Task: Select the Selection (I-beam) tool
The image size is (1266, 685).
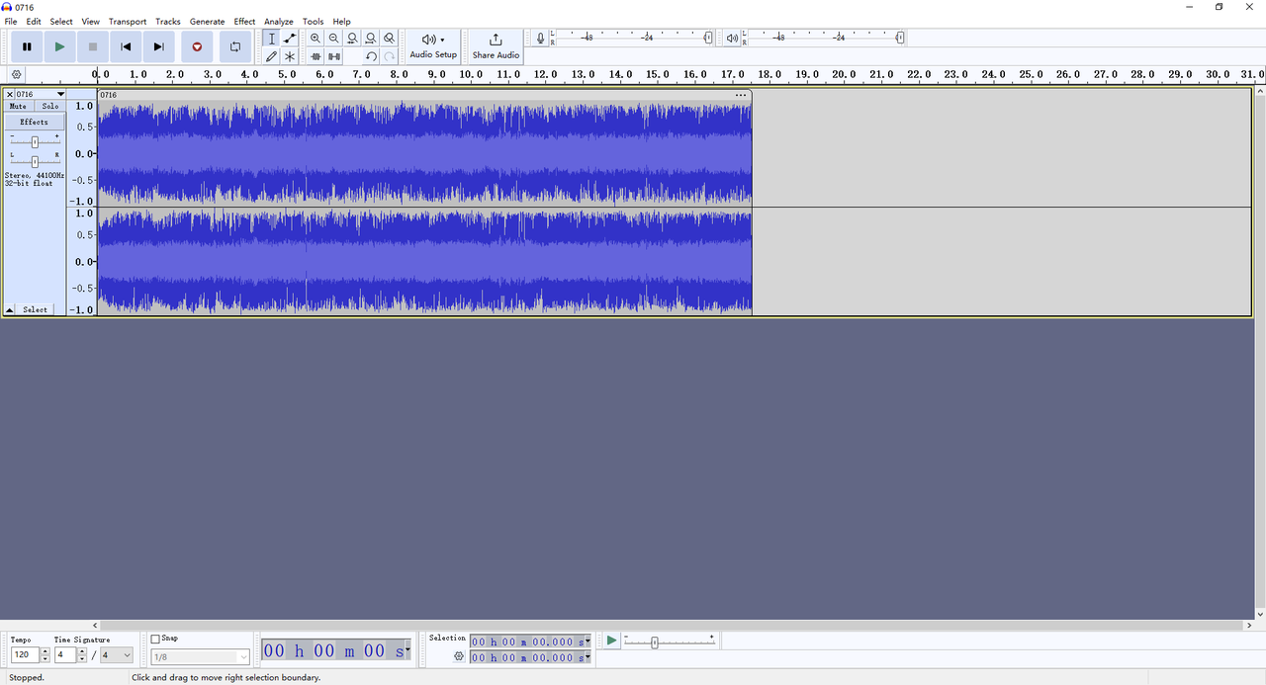Action: coord(271,39)
